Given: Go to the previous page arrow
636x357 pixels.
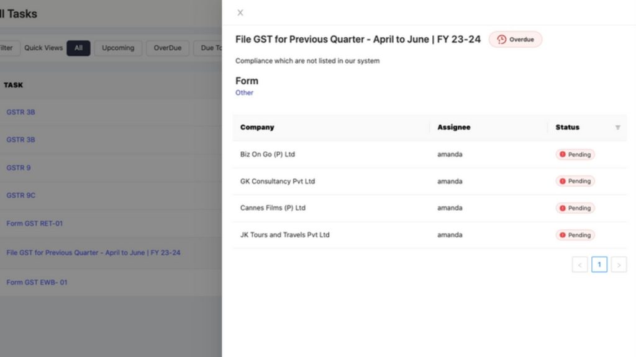Looking at the screenshot, I should pyautogui.click(x=579, y=265).
